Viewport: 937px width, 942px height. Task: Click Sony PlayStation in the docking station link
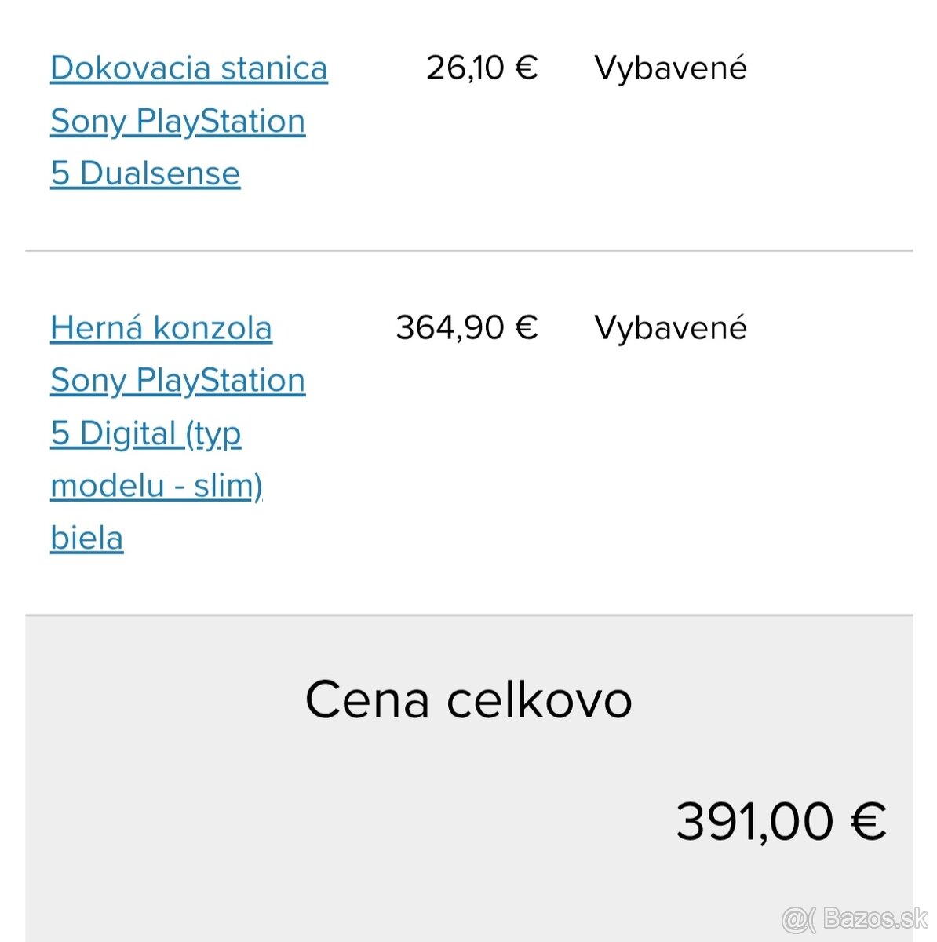[x=177, y=121]
